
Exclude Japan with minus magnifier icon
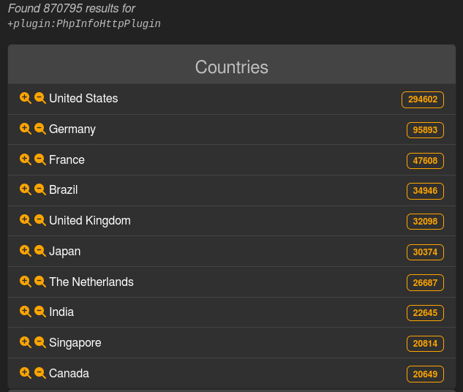point(40,251)
